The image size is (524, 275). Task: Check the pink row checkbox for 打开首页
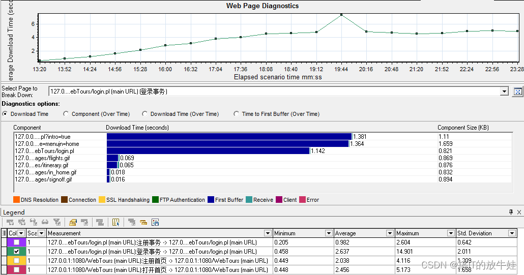point(16,269)
